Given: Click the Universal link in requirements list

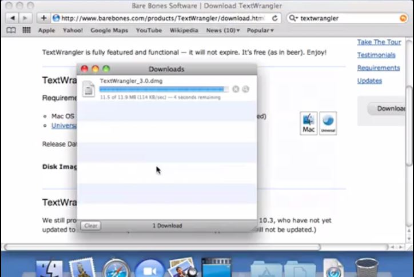Looking at the screenshot, I should click(64, 126).
